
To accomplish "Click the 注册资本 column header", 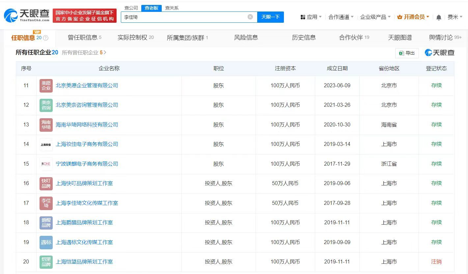I will pos(285,68).
